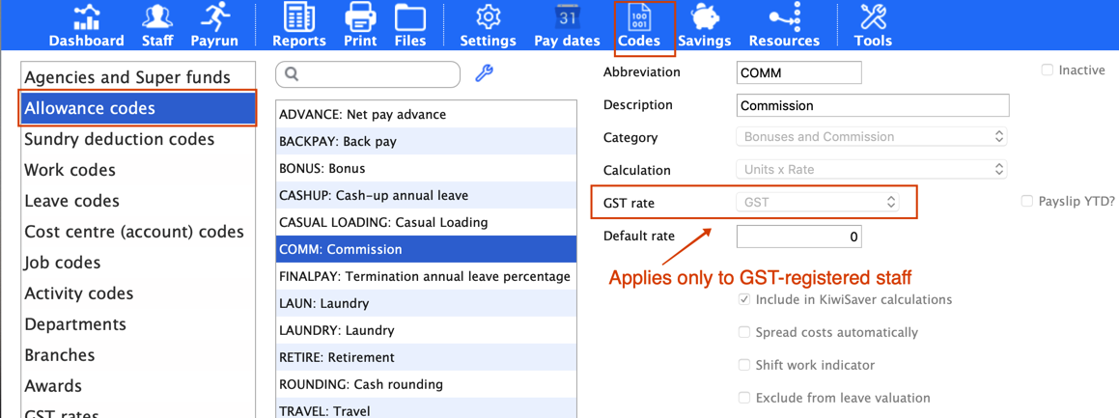Select Awards in sidebar

138,386
